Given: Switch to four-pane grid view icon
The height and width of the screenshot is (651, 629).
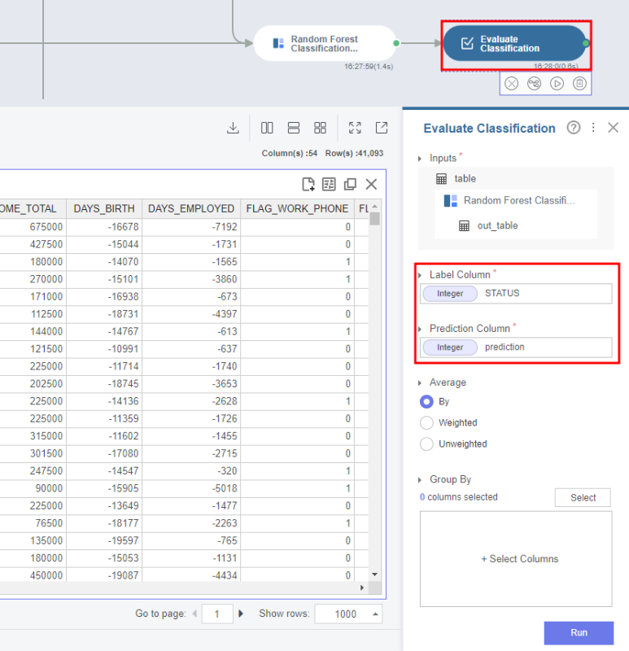Looking at the screenshot, I should pyautogui.click(x=320, y=128).
